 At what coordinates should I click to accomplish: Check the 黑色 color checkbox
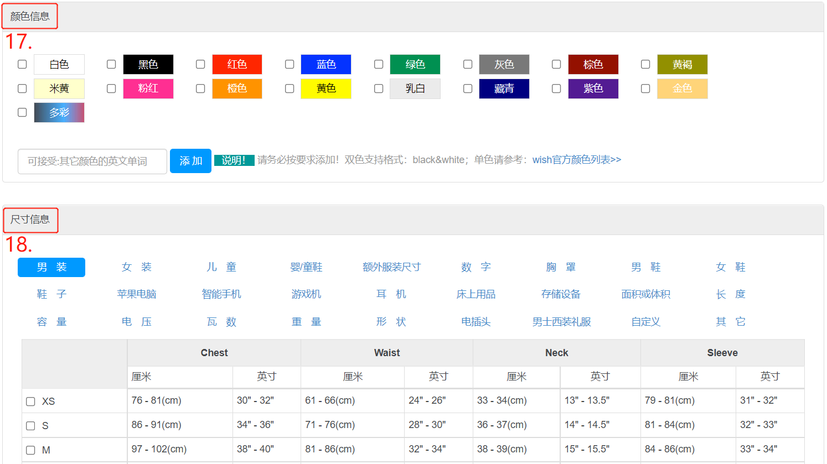[111, 64]
